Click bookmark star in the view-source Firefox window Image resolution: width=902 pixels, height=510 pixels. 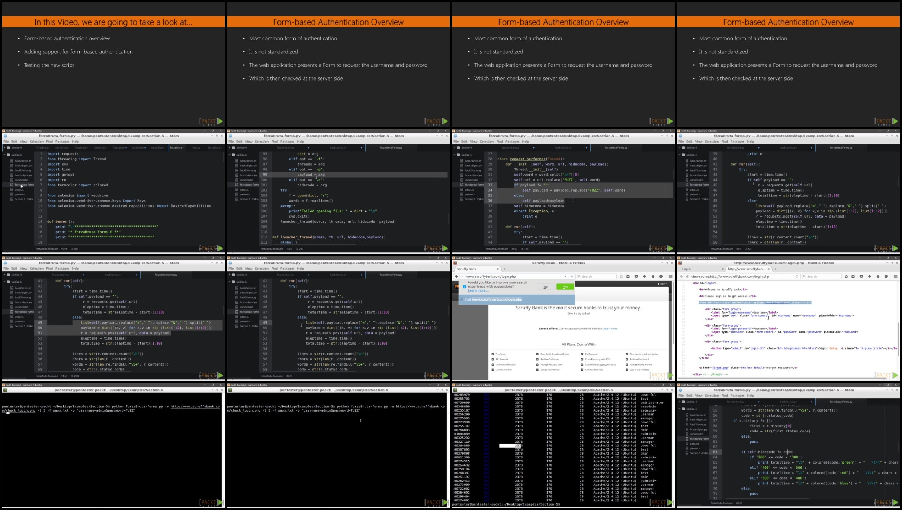click(846, 276)
